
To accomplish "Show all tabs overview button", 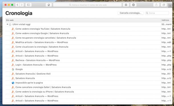I will click(164, 5).
